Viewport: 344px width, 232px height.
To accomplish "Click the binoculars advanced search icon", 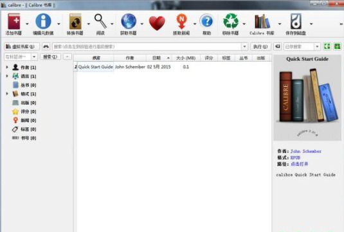I will point(46,46).
